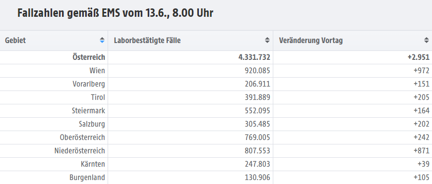Viewport: 432px width, 184px height.
Task: Click the Salzburg row label
Action: click(92, 124)
